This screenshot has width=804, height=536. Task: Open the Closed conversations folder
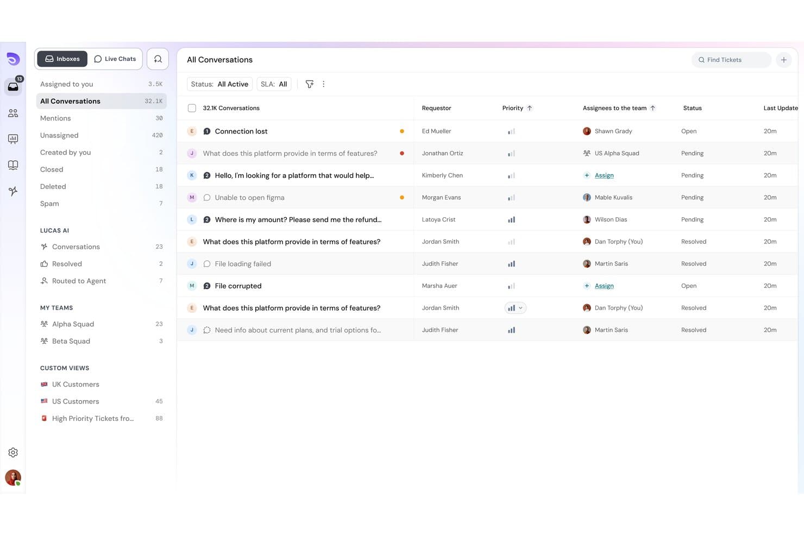pos(101,169)
